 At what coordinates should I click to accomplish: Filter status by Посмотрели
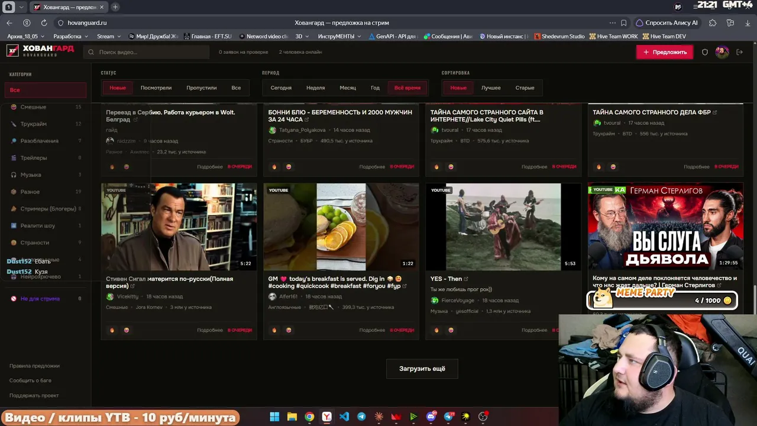(156, 88)
